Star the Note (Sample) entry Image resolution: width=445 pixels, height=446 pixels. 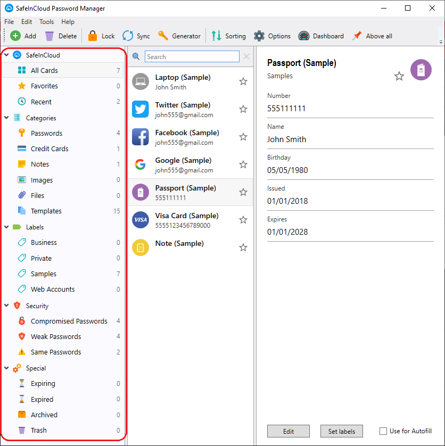(x=243, y=247)
